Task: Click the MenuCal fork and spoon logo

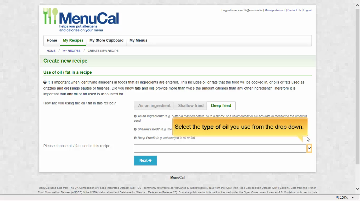Action: tap(50, 16)
